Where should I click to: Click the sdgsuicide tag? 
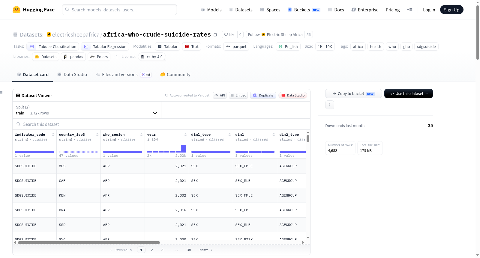426,46
